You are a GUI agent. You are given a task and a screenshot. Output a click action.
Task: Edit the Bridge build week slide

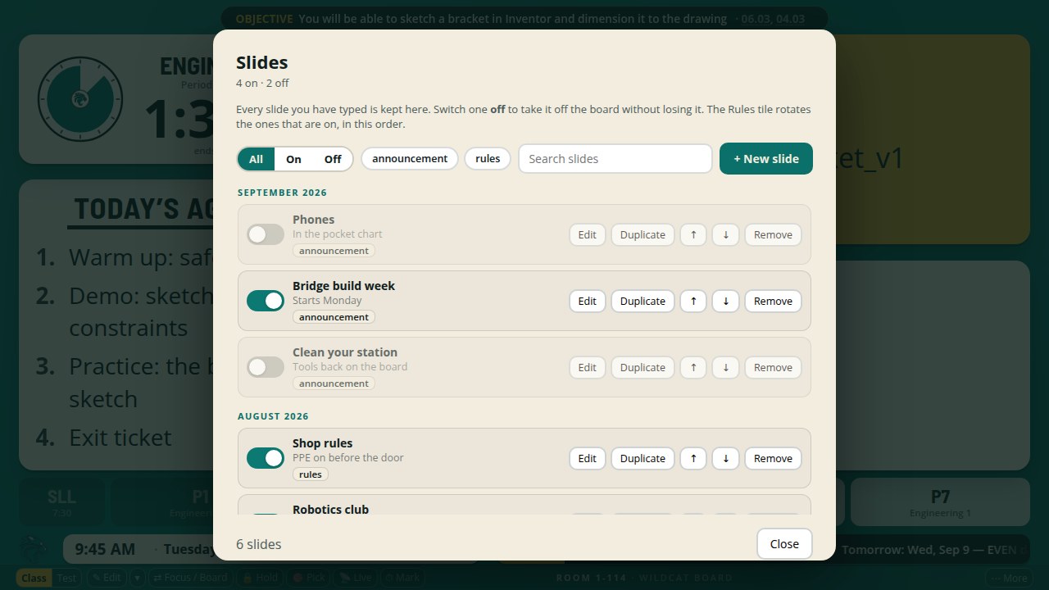pyautogui.click(x=588, y=301)
